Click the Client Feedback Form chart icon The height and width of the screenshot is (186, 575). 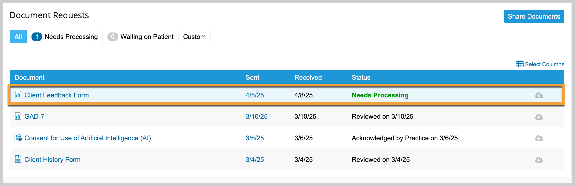coord(18,95)
